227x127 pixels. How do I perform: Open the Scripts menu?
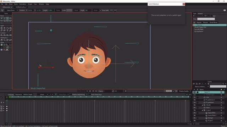(x=30, y=4)
